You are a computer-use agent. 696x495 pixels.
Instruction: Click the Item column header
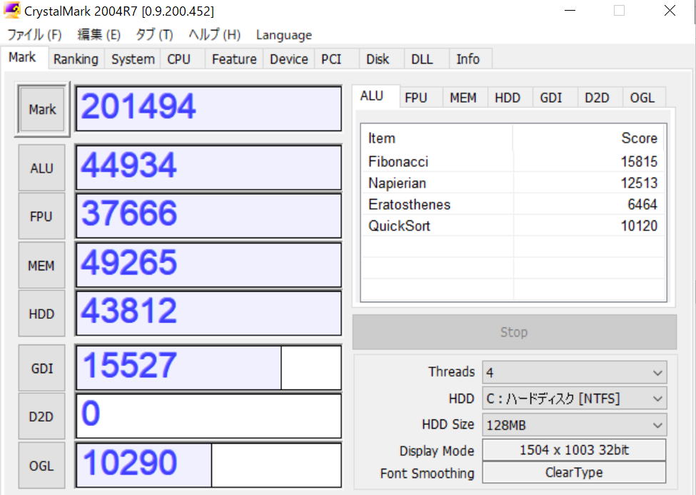point(437,138)
